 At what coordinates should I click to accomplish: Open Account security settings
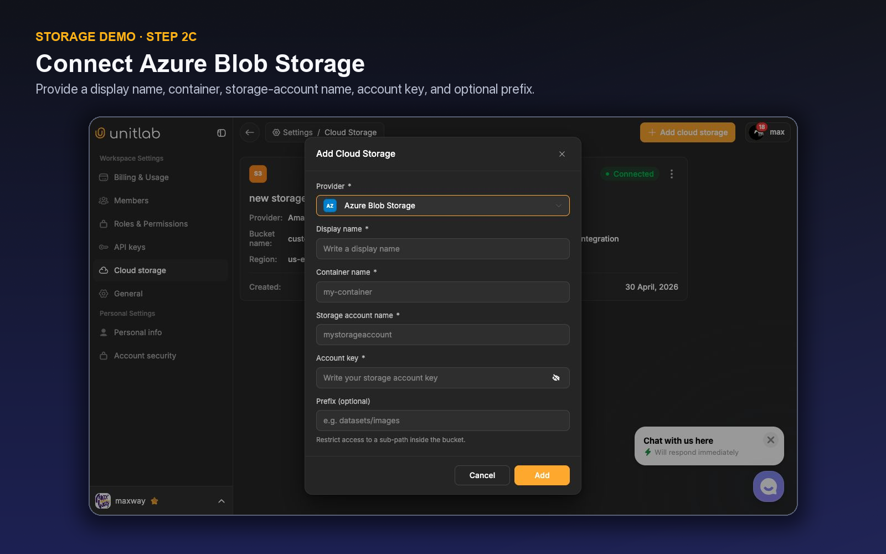161,356
